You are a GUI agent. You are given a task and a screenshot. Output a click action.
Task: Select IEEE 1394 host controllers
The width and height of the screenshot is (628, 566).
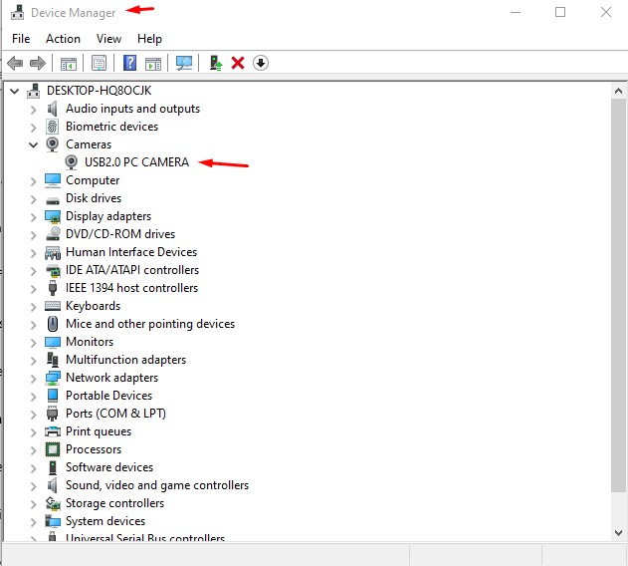point(131,288)
